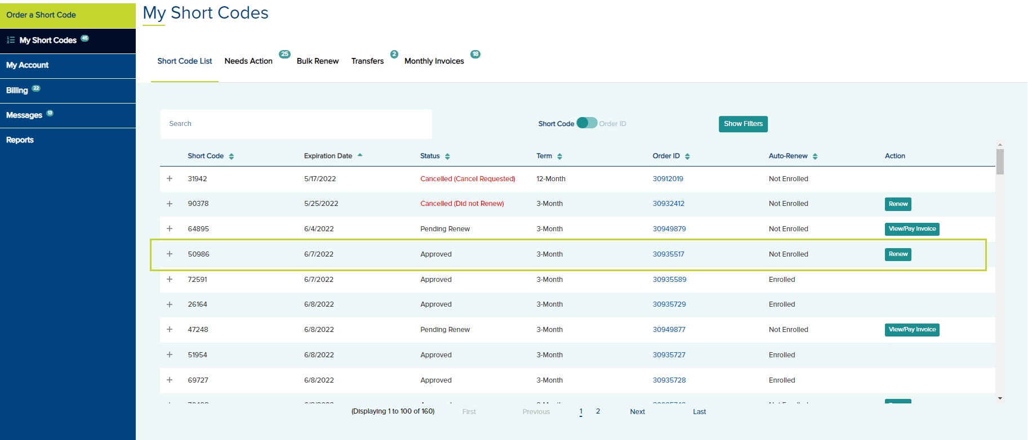Click the Show Filters button

point(743,124)
